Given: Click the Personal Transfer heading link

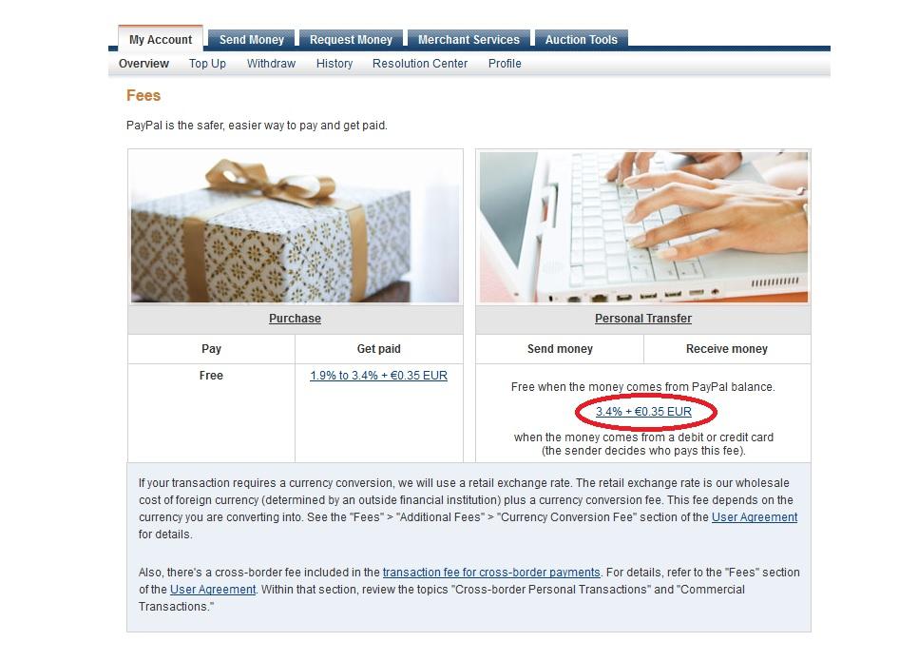Looking at the screenshot, I should tap(642, 319).
